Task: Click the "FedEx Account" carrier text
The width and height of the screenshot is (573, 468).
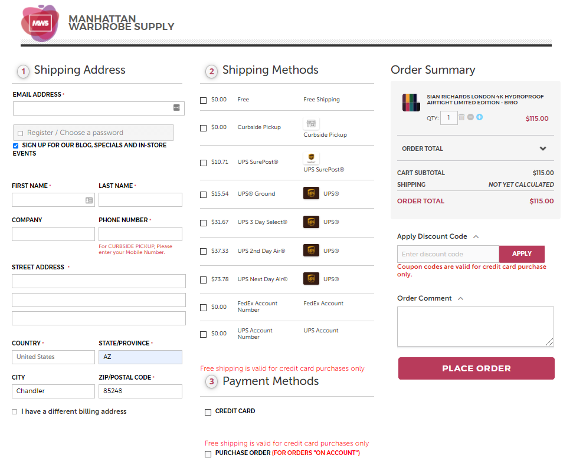Action: pyautogui.click(x=323, y=304)
